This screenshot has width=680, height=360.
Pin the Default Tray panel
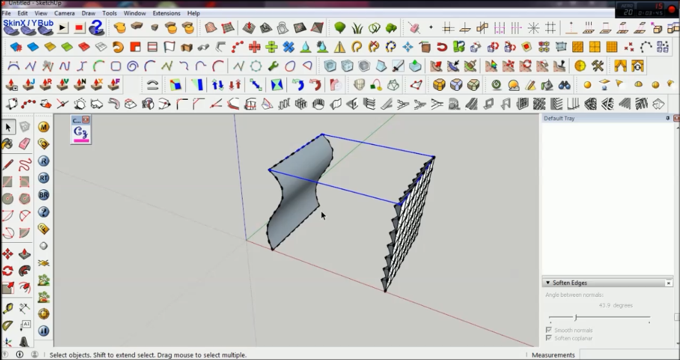(668, 118)
